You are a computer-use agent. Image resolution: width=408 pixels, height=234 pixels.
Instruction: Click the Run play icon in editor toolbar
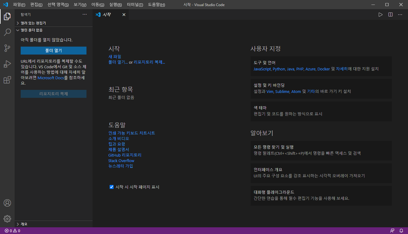[x=381, y=15]
